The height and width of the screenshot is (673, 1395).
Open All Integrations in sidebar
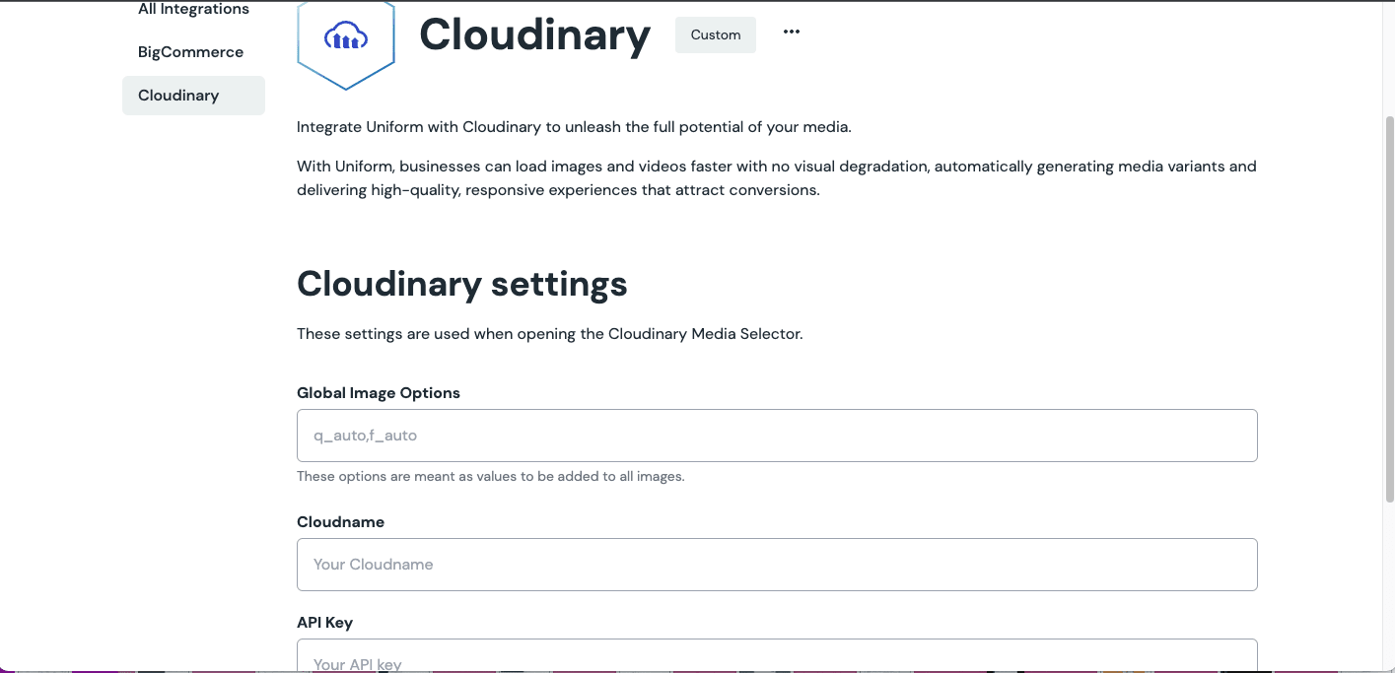click(193, 10)
